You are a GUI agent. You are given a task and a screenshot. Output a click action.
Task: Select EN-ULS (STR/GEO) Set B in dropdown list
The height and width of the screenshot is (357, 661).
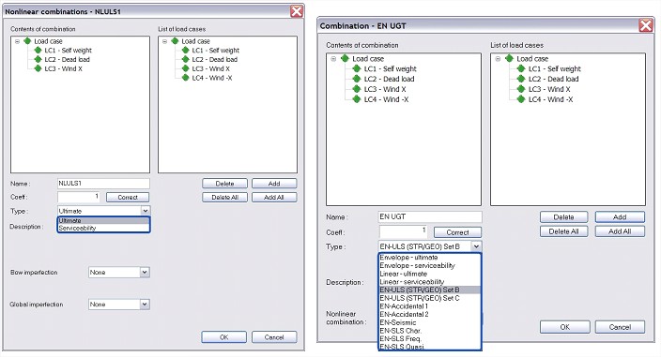[x=430, y=290]
